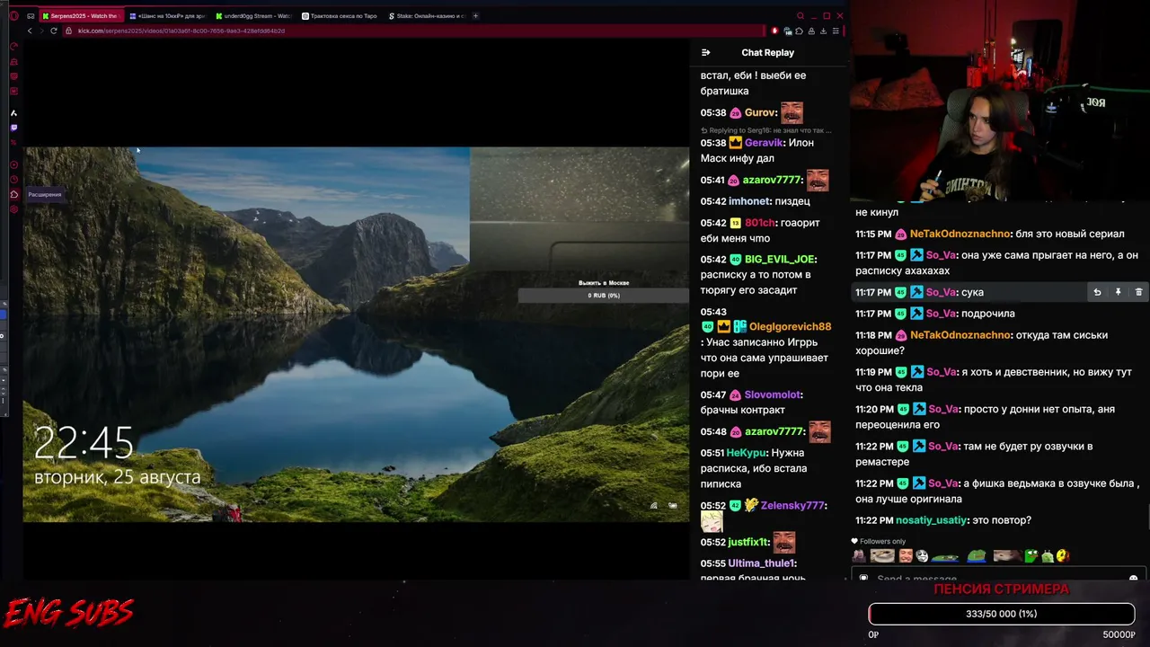Click the "Chat Replay" heading

(x=768, y=52)
